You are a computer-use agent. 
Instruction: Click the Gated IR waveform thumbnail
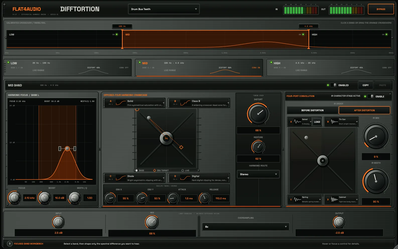pyautogui.click(x=297, y=122)
